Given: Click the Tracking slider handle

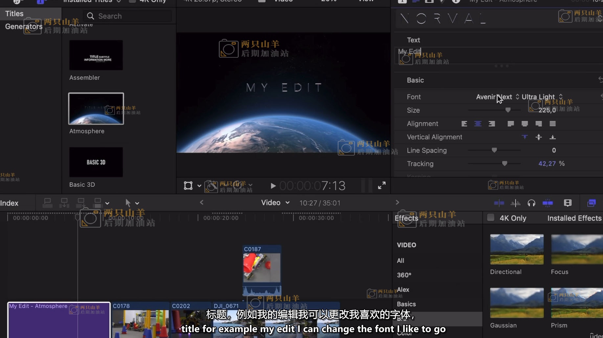Looking at the screenshot, I should point(504,163).
